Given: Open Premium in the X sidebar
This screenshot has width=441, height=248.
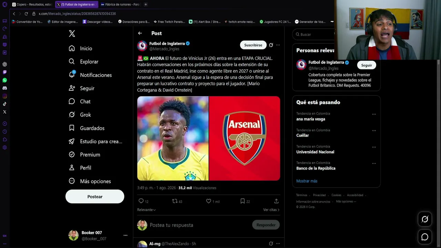Looking at the screenshot, I should coord(84,155).
